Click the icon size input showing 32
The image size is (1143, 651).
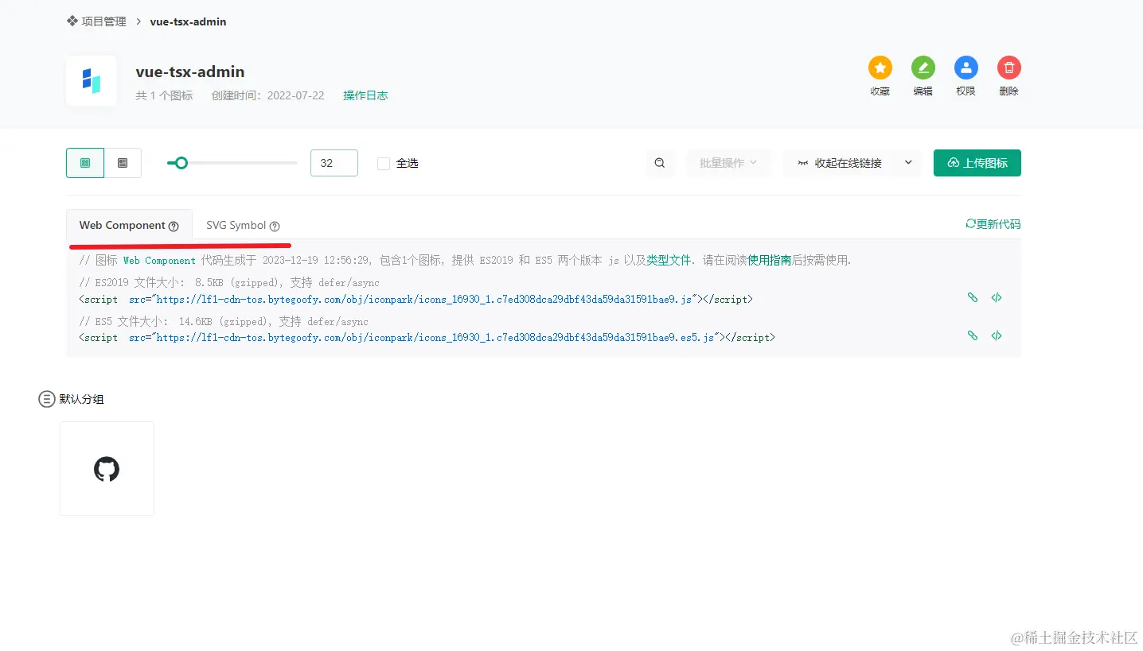(x=334, y=163)
